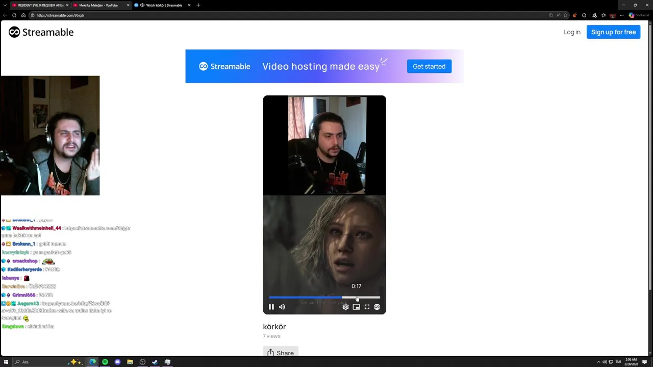The height and width of the screenshot is (367, 653).
Task: Show hidden system tray icons
Action: click(x=598, y=362)
